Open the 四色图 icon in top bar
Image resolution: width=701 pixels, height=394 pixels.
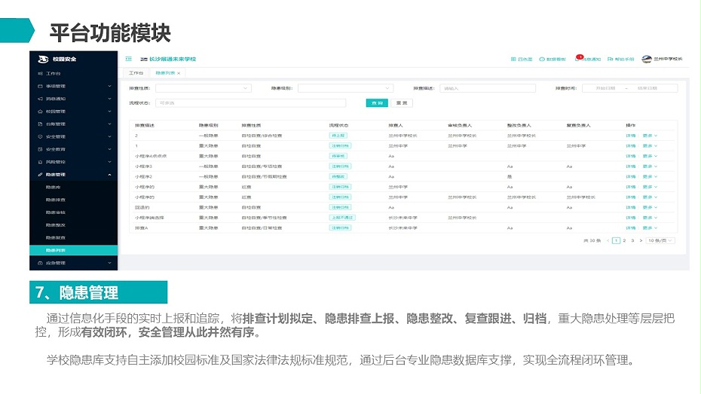(513, 59)
